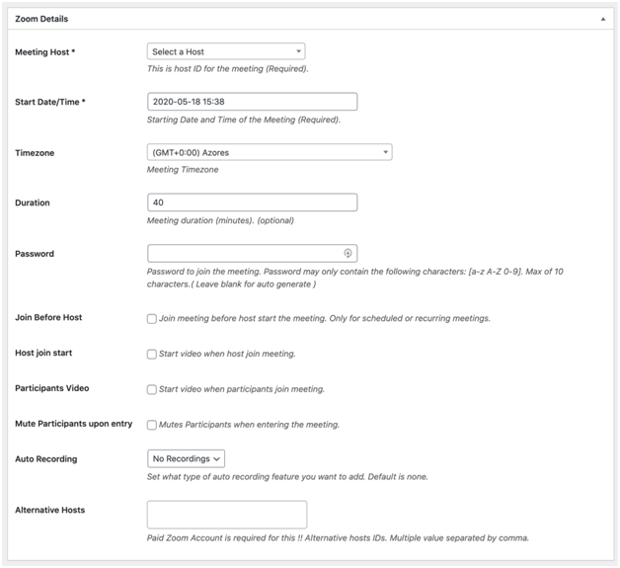Check Mute Participants upon entry checkbox
The width and height of the screenshot is (620, 568).
click(x=152, y=425)
